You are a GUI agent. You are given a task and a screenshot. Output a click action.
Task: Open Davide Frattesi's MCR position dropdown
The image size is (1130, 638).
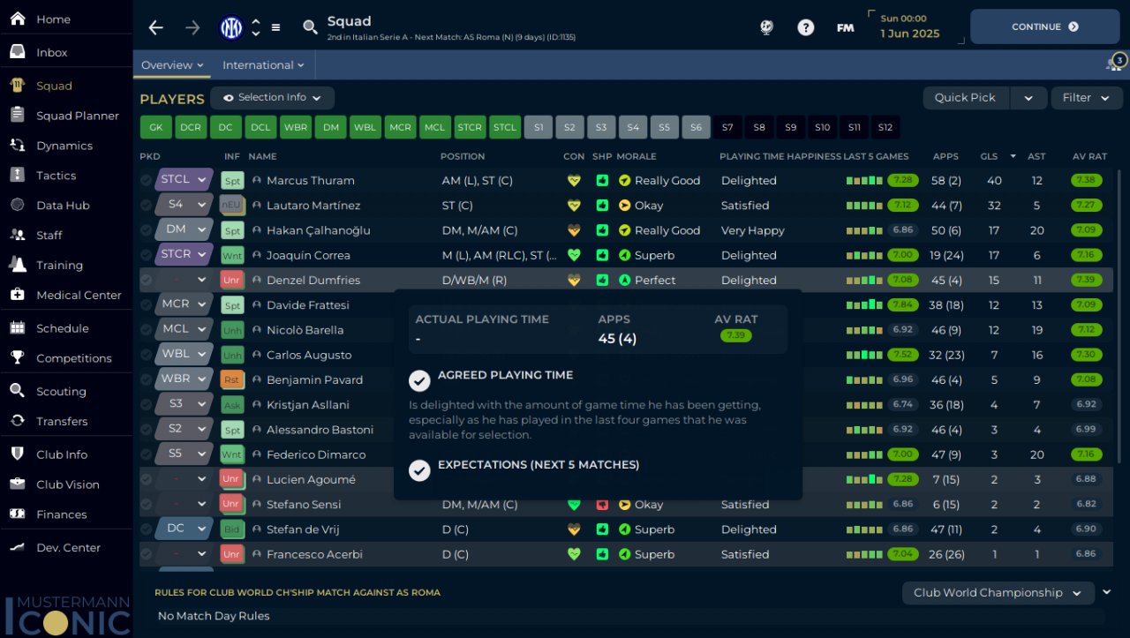(x=185, y=304)
